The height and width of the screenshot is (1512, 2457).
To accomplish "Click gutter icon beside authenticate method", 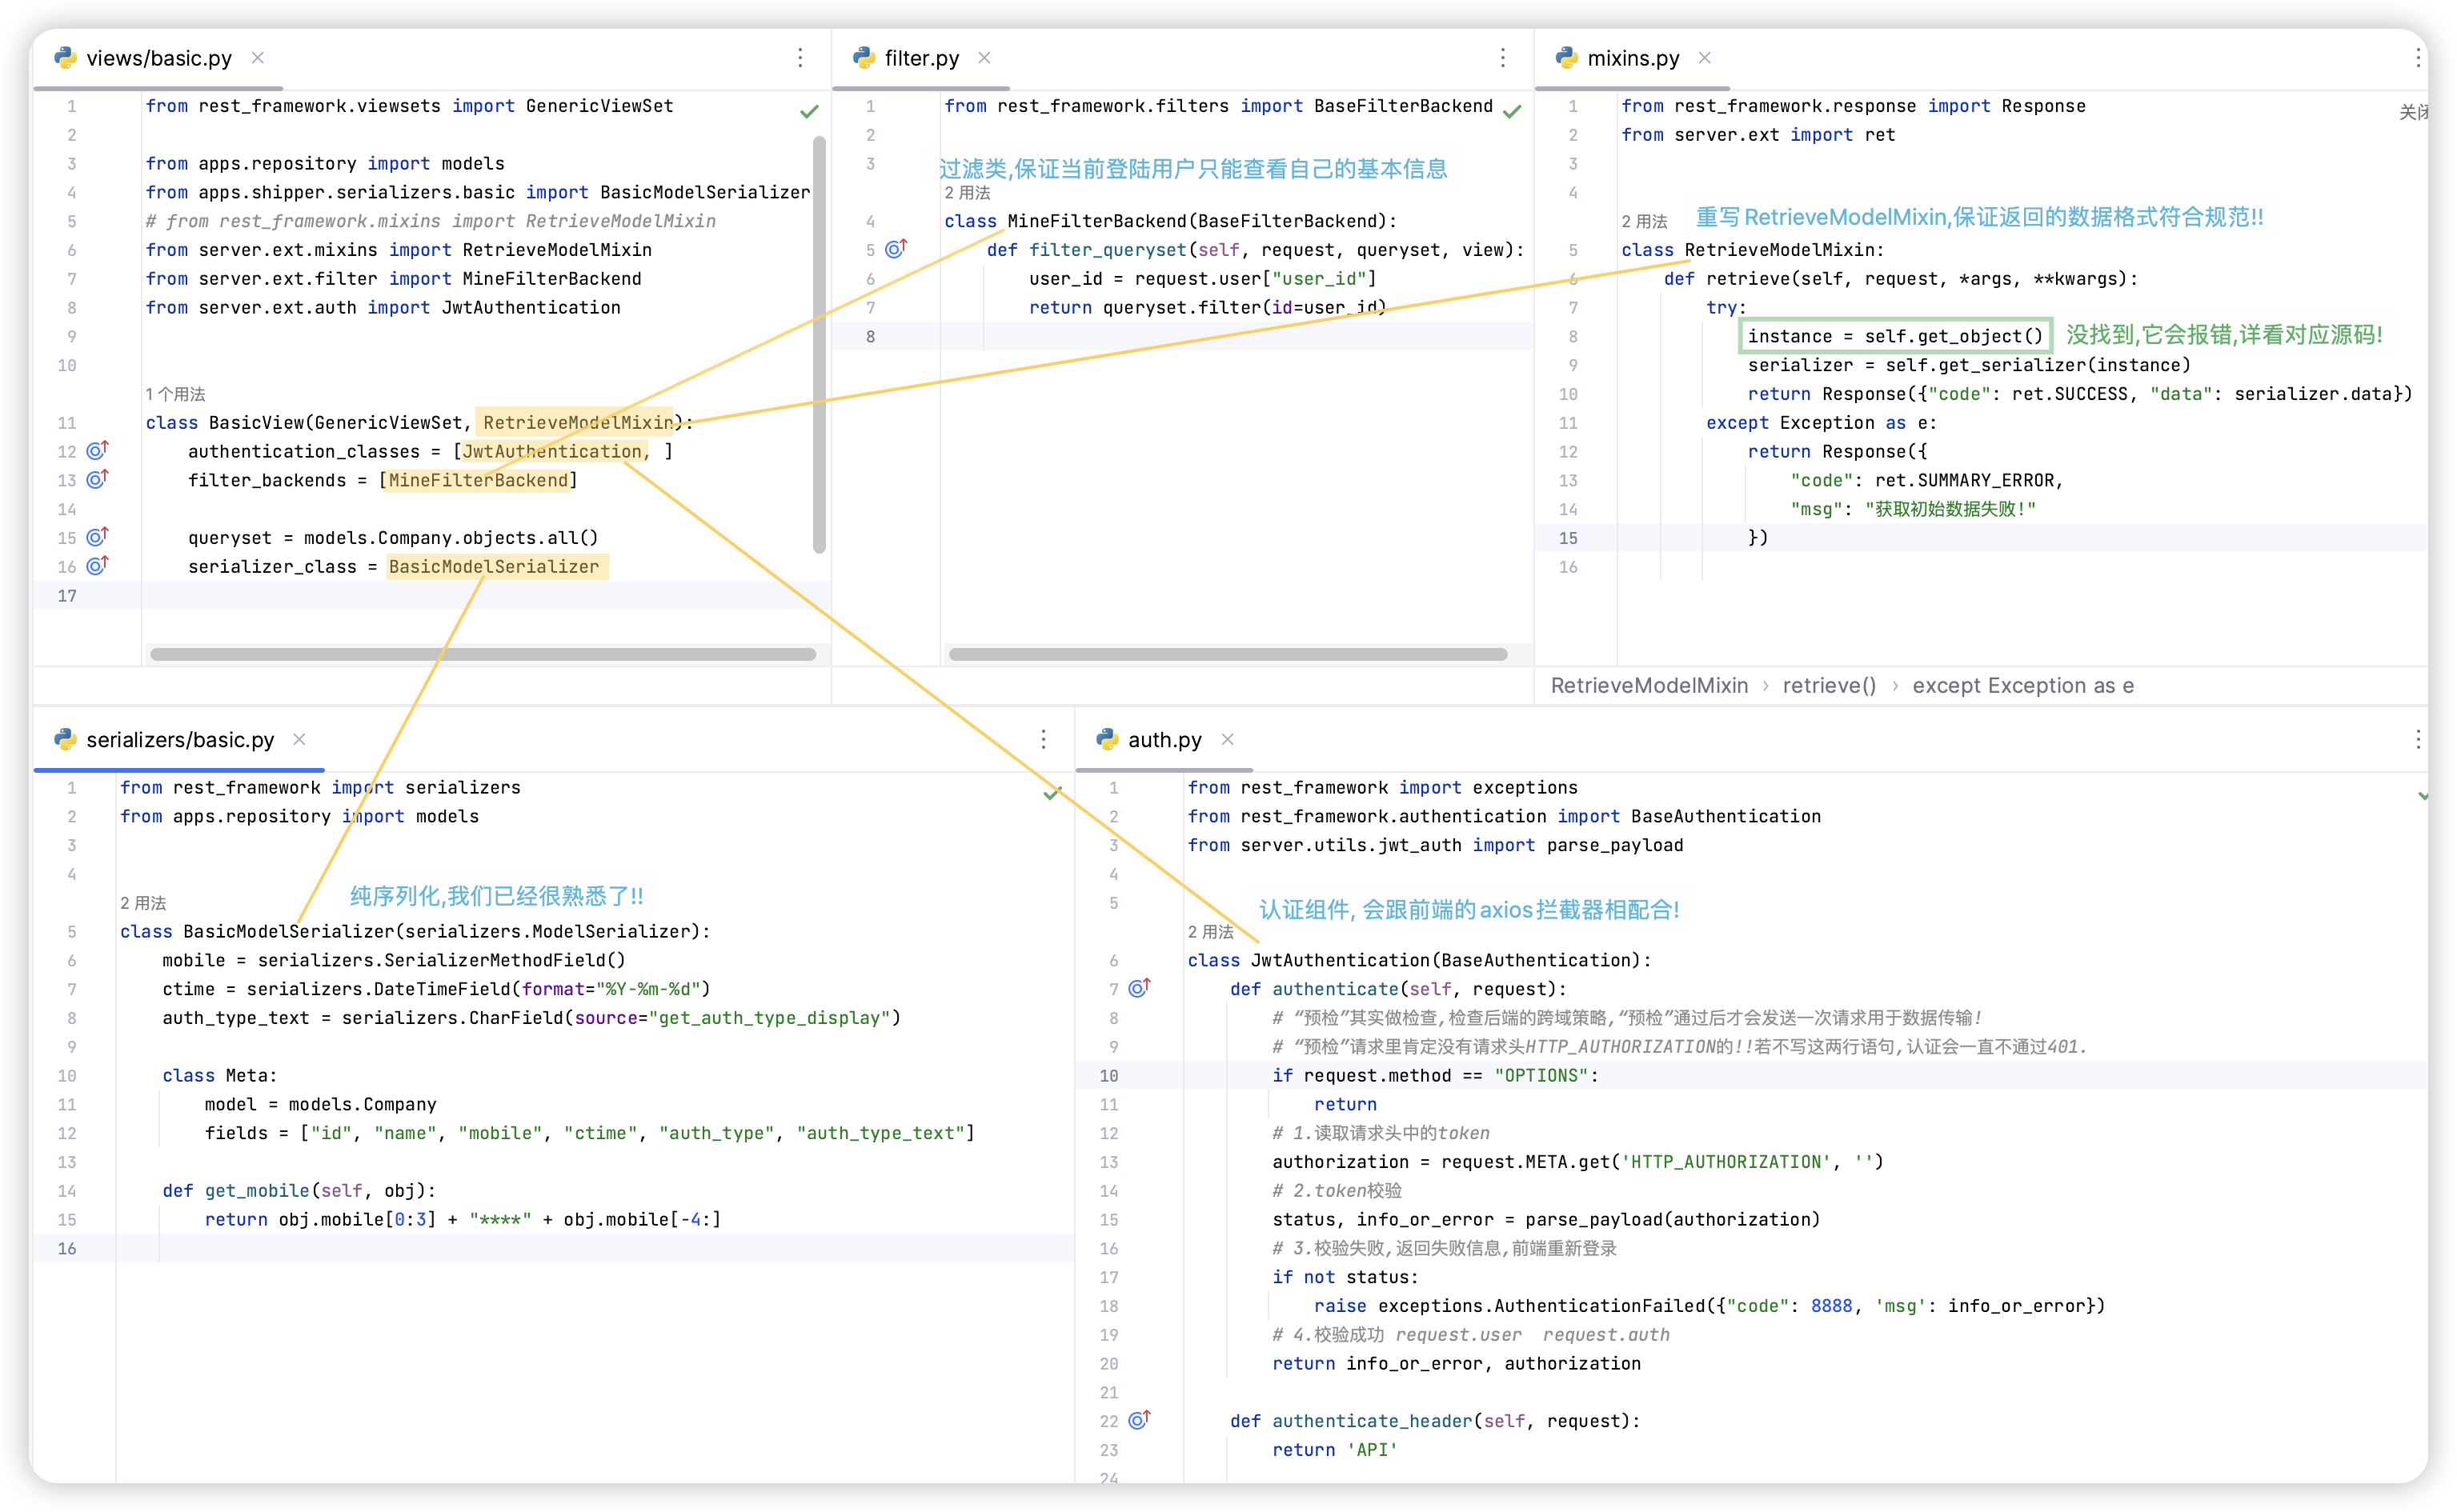I will [1140, 988].
